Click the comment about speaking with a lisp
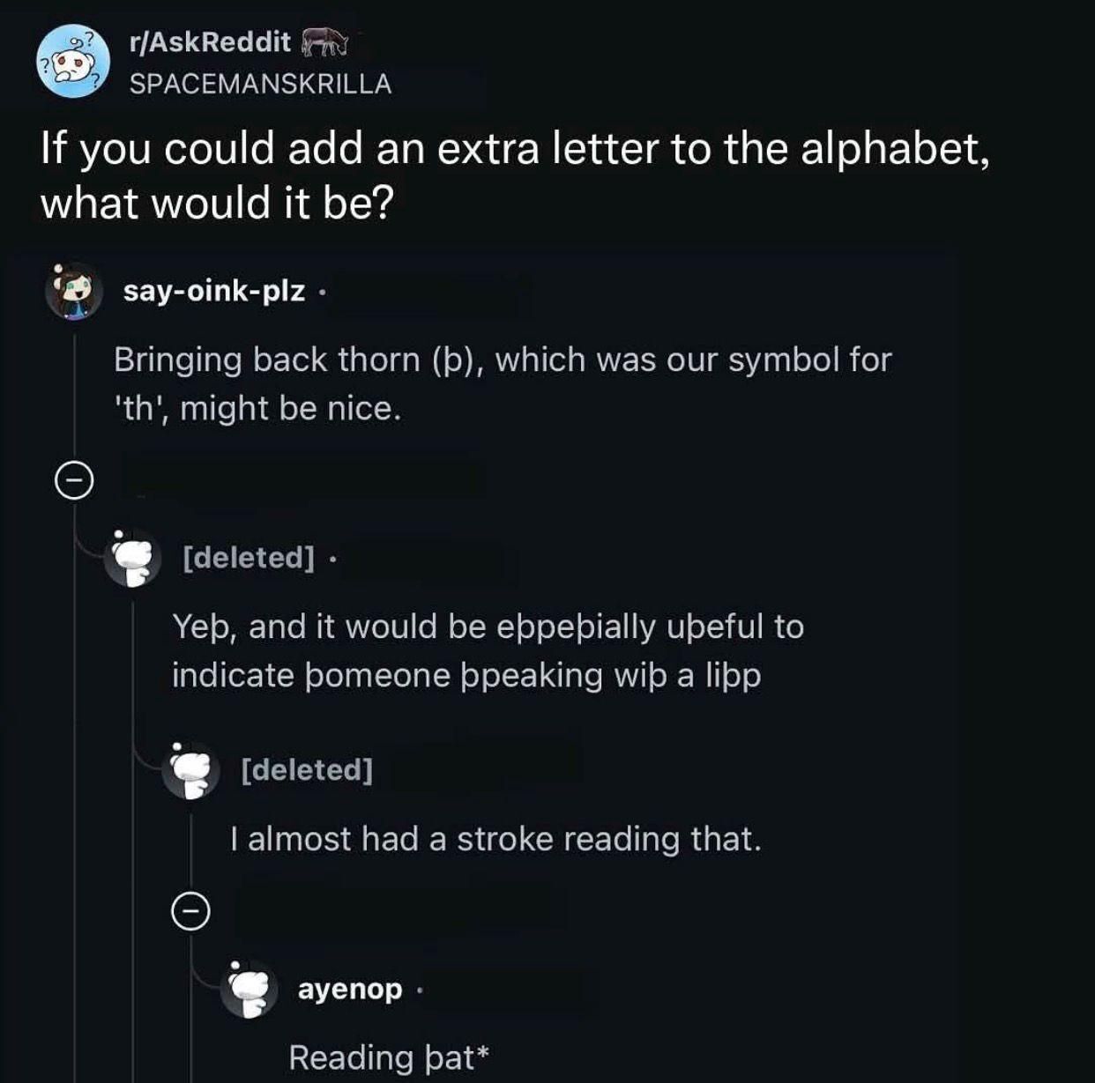1095x1083 pixels. [488, 650]
